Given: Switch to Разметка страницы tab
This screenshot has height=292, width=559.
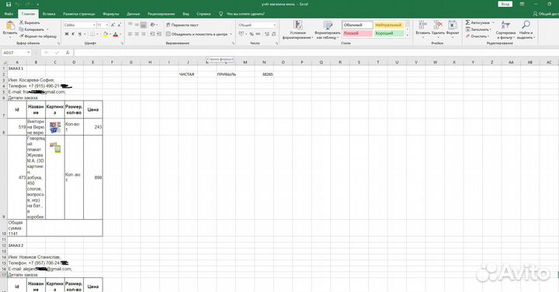Looking at the screenshot, I should pos(78,14).
